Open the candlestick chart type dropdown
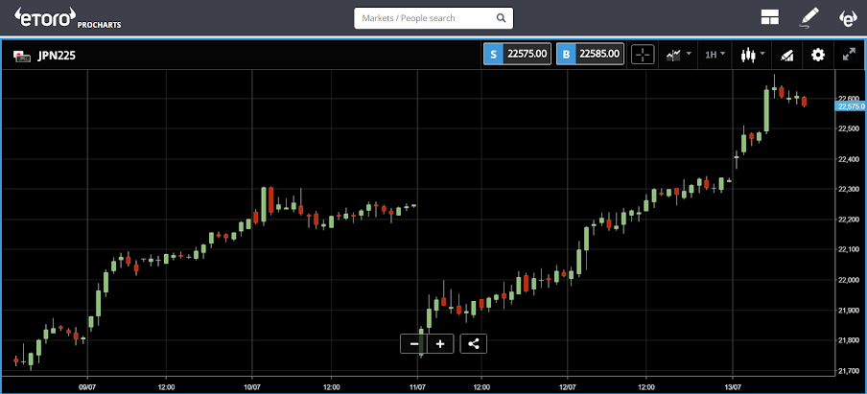Image resolution: width=867 pixels, height=394 pixels. point(753,55)
